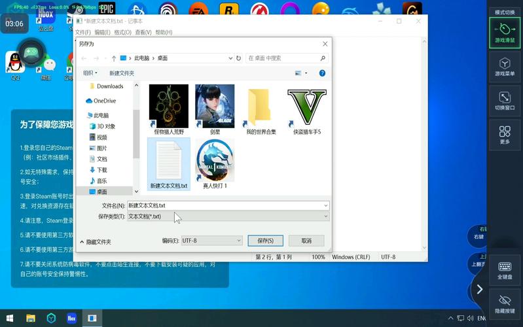
Task: Select OneDrive in the navigation tree
Action: (104, 101)
